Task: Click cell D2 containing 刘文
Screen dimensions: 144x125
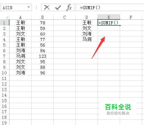Action: point(87,28)
